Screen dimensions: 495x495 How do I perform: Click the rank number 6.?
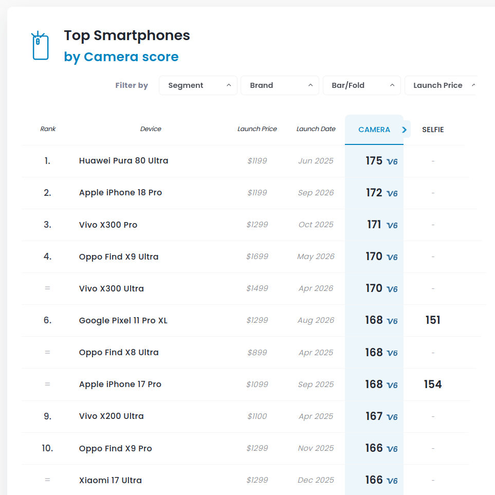pyautogui.click(x=47, y=320)
